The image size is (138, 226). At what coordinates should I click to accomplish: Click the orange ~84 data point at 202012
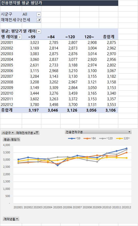coord(126,152)
